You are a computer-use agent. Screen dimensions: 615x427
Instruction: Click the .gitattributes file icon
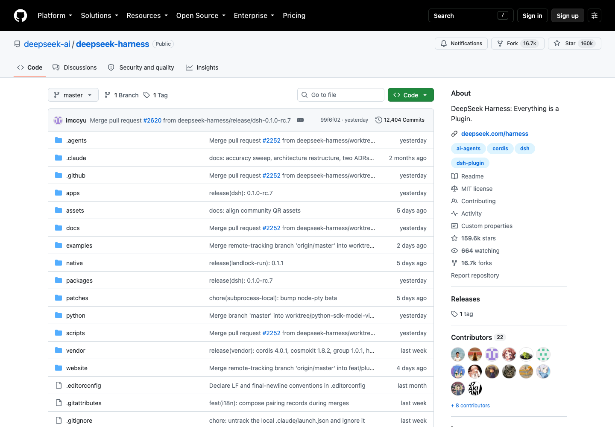pyautogui.click(x=59, y=403)
